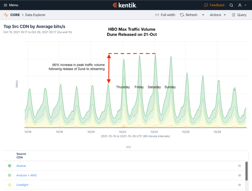
Task: Open Limelight row options menu icon
Action: tap(239, 185)
